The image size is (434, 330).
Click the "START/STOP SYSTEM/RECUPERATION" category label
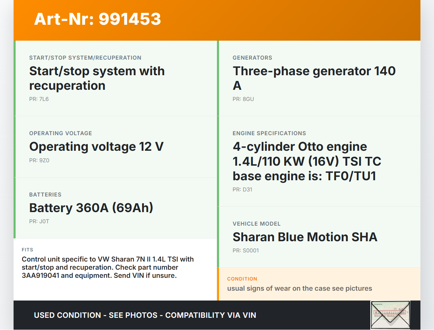(x=85, y=58)
